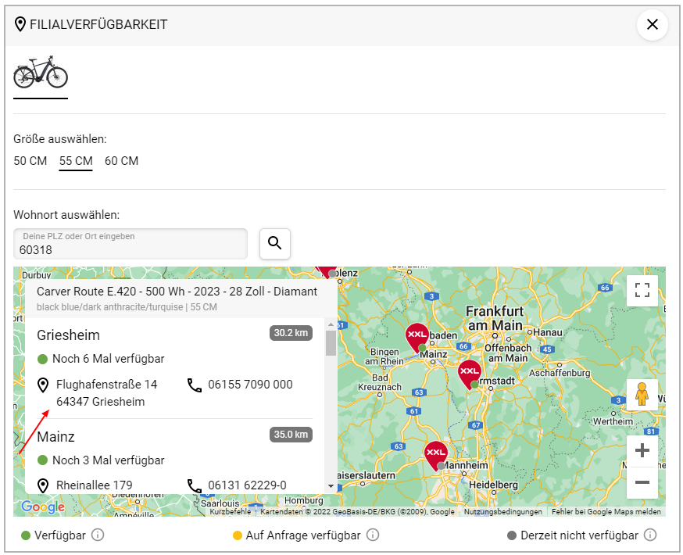The image size is (683, 555).
Task: Click the Google logo on map
Action: (43, 507)
